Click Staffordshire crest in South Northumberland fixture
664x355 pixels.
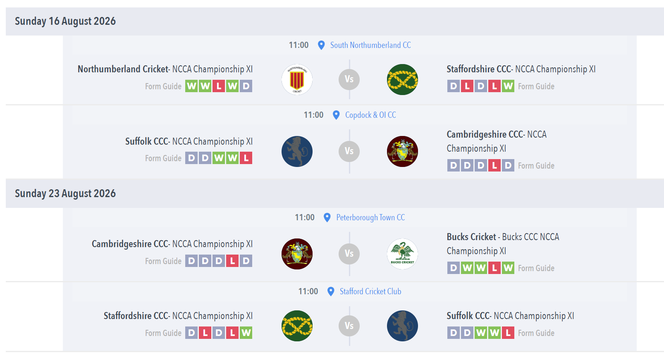click(402, 79)
